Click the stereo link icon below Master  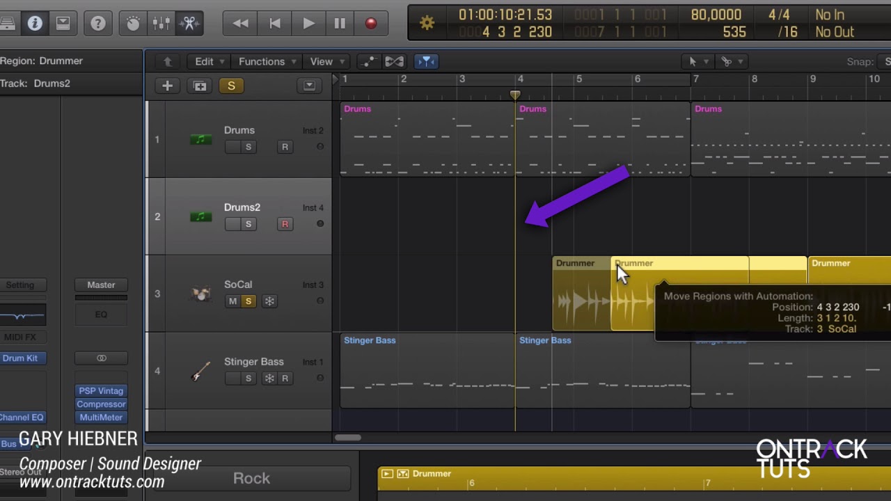pyautogui.click(x=101, y=358)
